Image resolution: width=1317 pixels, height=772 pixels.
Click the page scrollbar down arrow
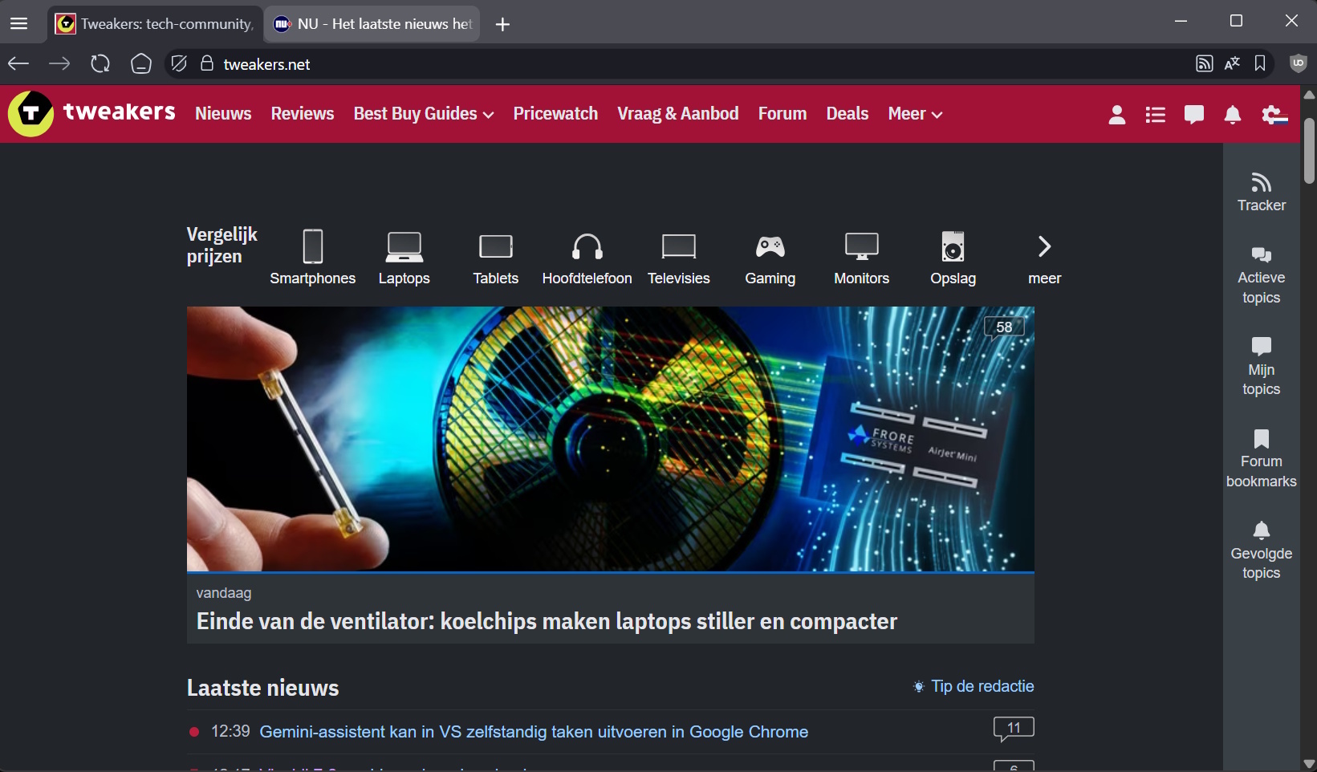[1310, 764]
